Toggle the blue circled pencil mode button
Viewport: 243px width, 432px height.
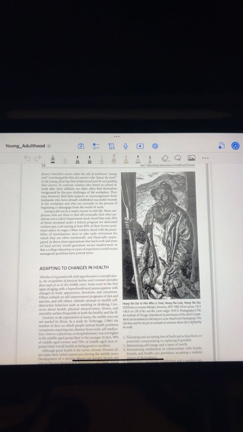(x=235, y=146)
